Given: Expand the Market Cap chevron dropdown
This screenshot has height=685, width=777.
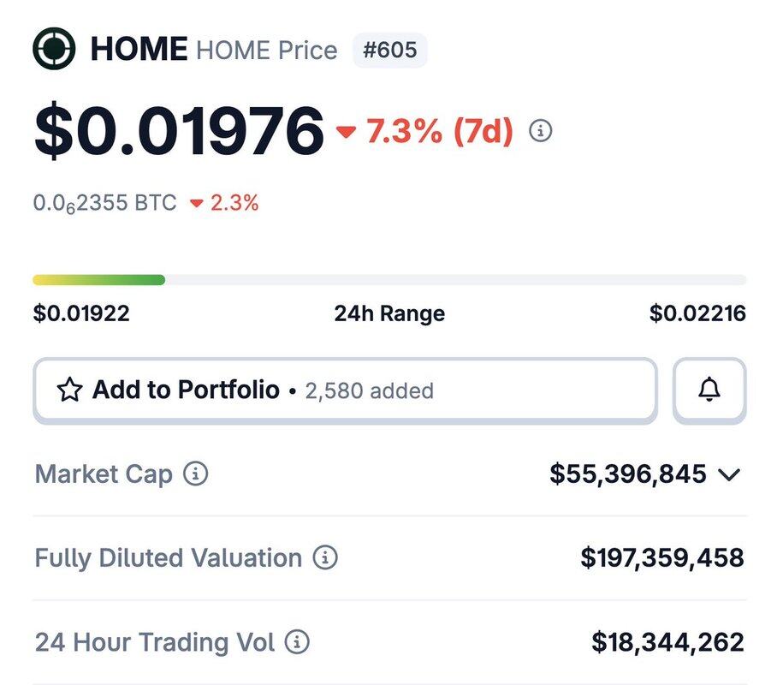Looking at the screenshot, I should [x=729, y=474].
